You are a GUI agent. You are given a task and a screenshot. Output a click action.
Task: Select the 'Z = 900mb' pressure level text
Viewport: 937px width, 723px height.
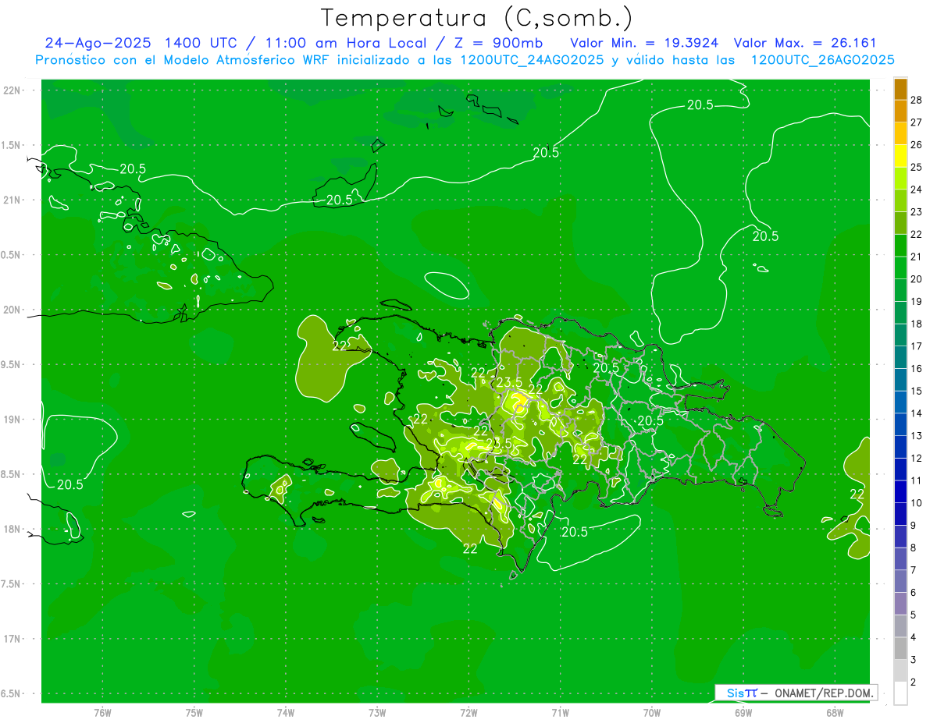pyautogui.click(x=497, y=43)
